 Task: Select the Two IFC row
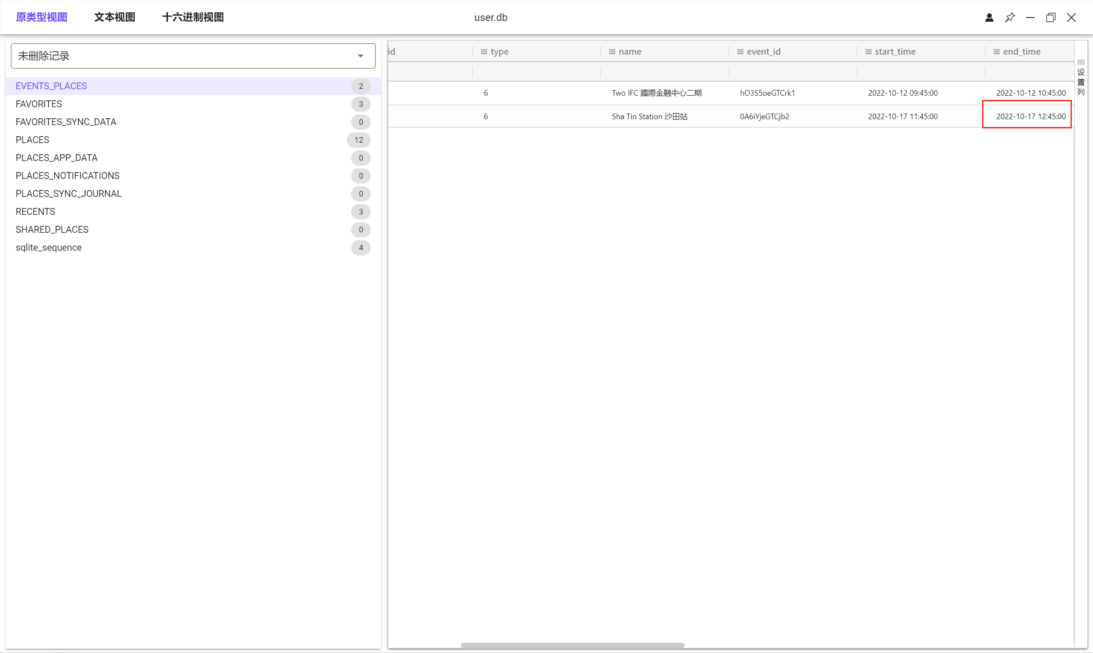(x=656, y=93)
